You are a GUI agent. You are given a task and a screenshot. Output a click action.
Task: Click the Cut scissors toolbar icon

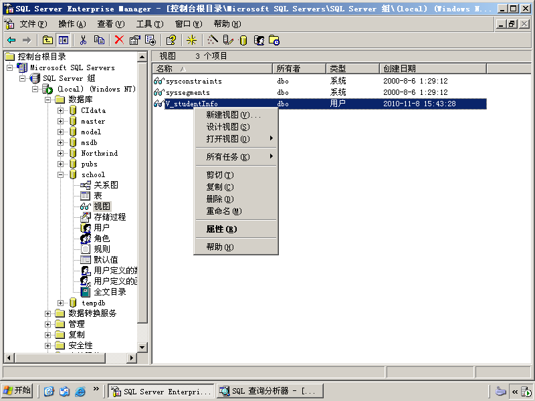pyautogui.click(x=83, y=40)
